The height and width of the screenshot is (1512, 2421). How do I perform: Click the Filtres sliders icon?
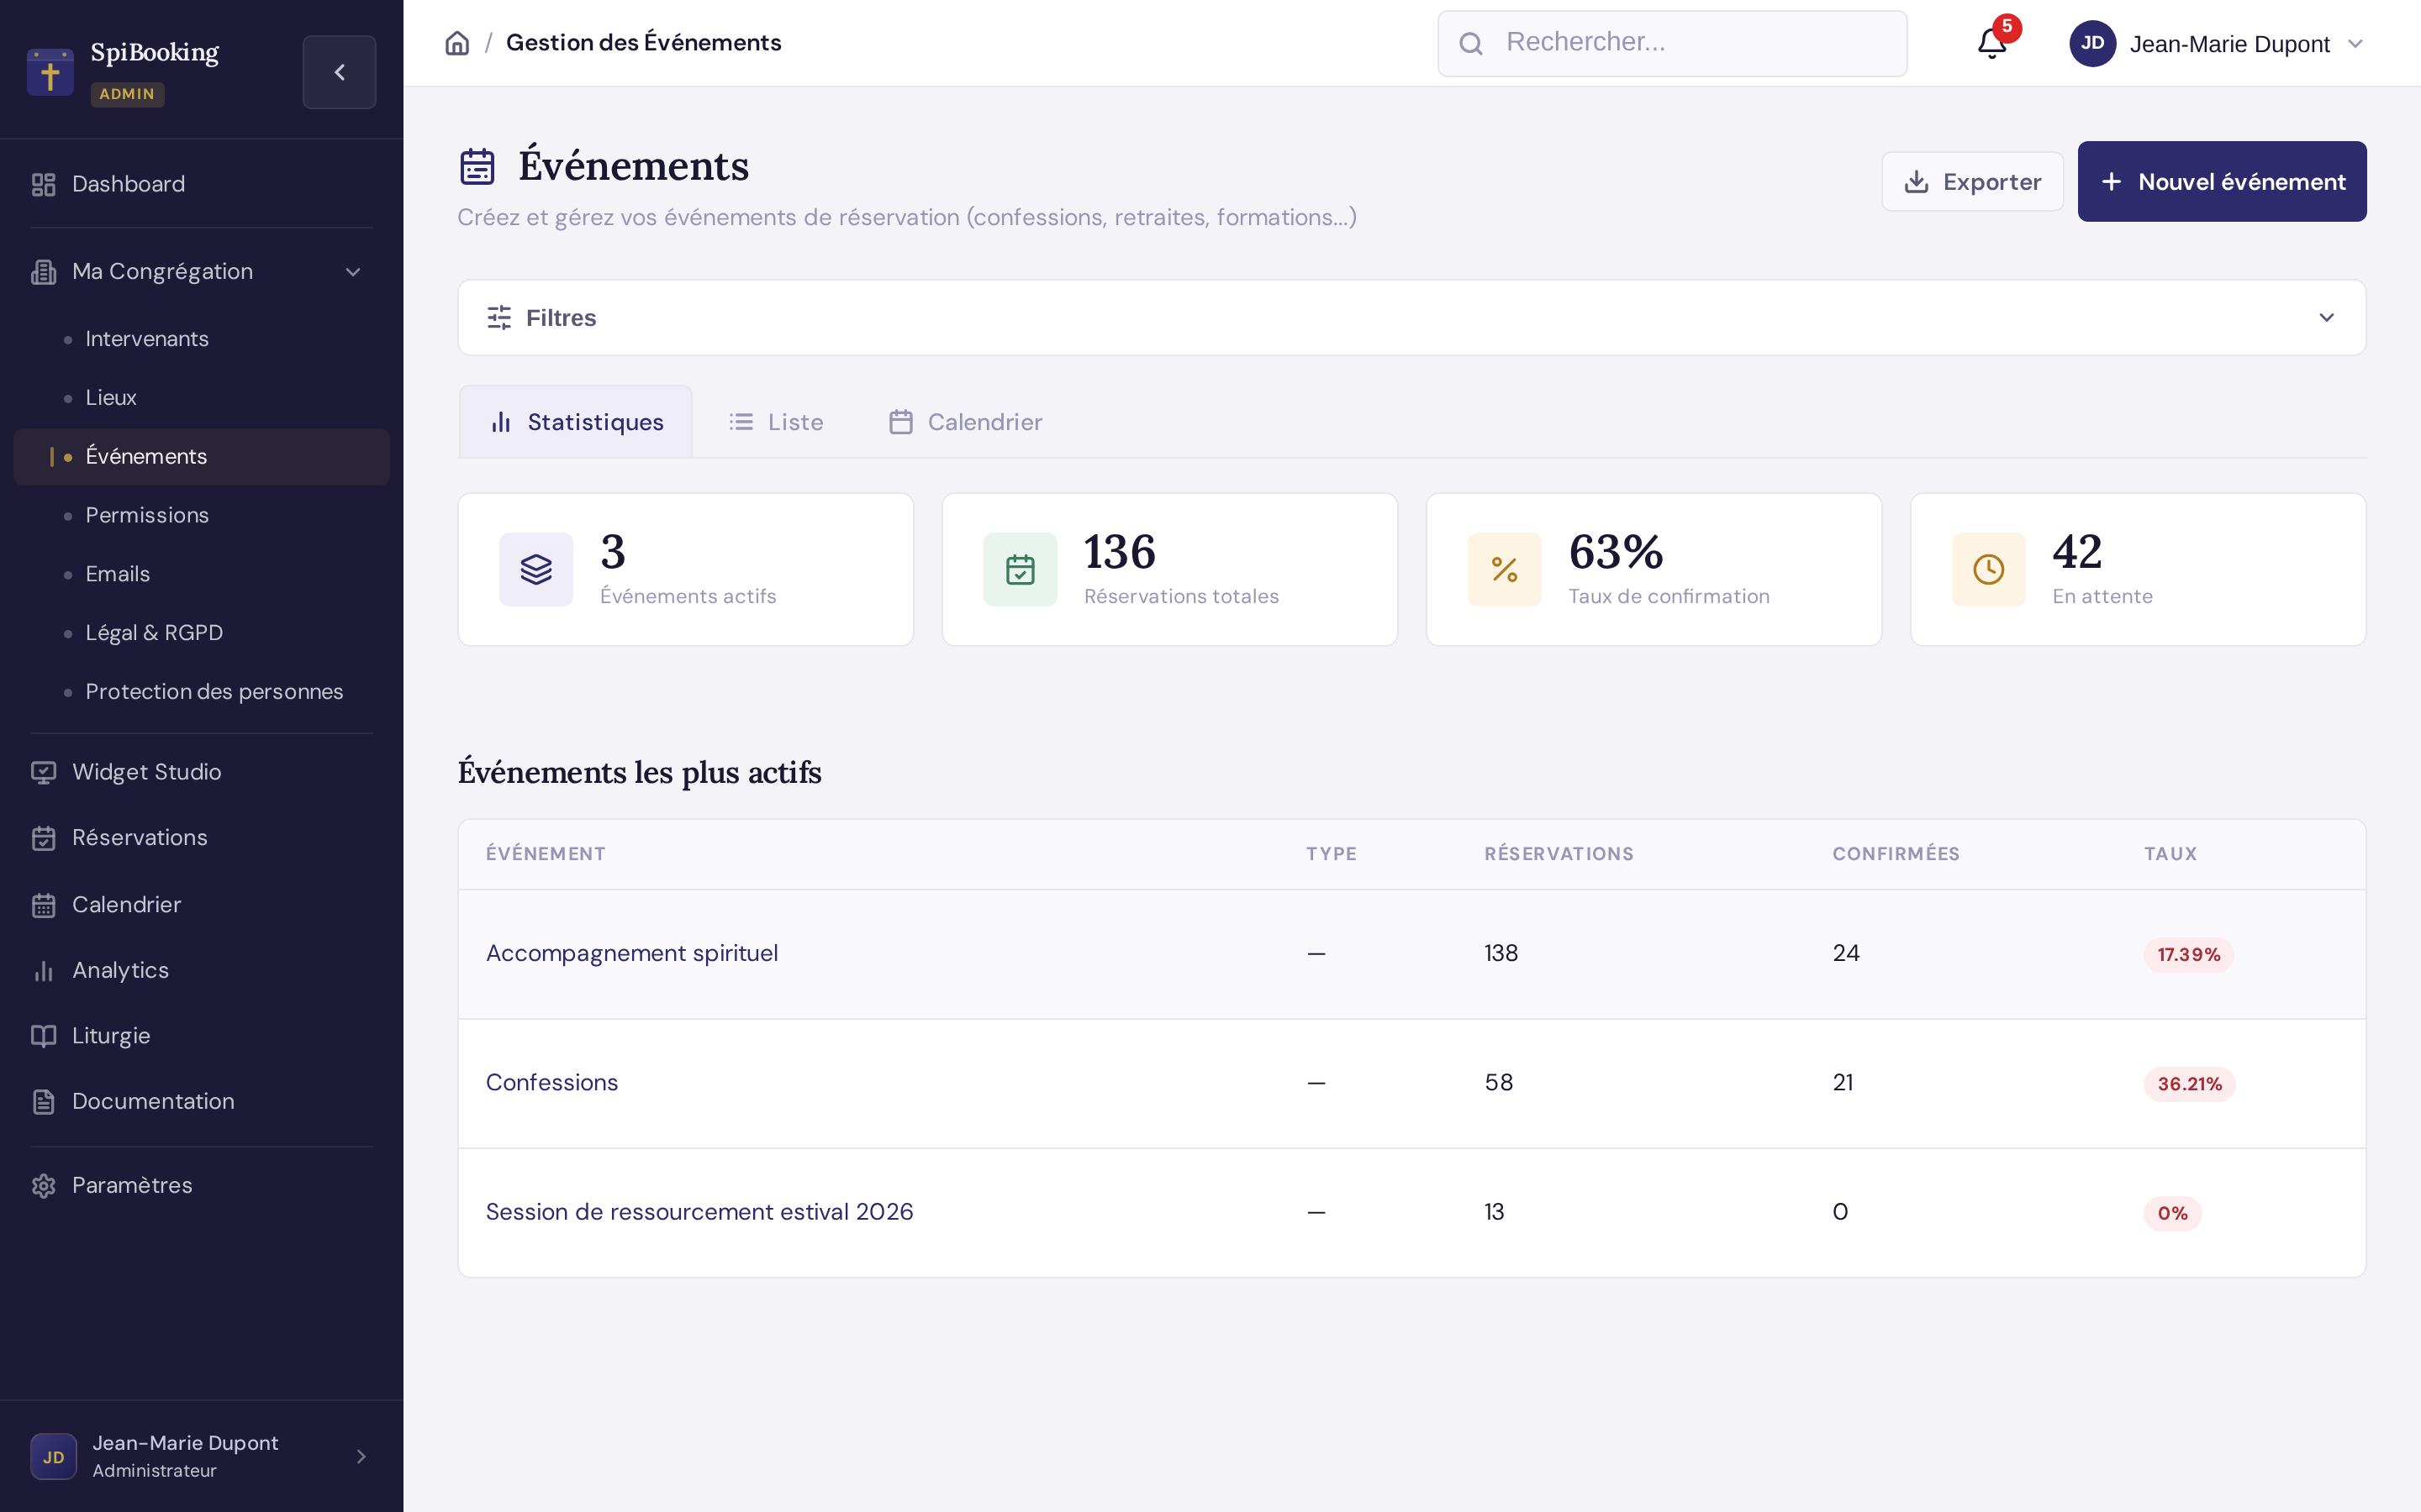click(x=499, y=318)
